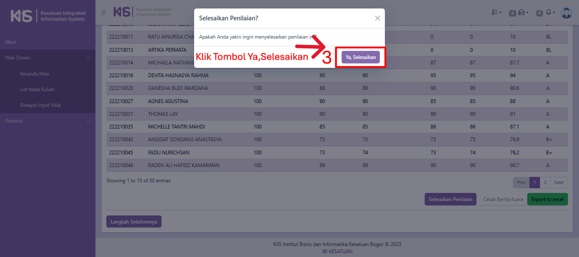Open the task list icon in header

coord(496,13)
